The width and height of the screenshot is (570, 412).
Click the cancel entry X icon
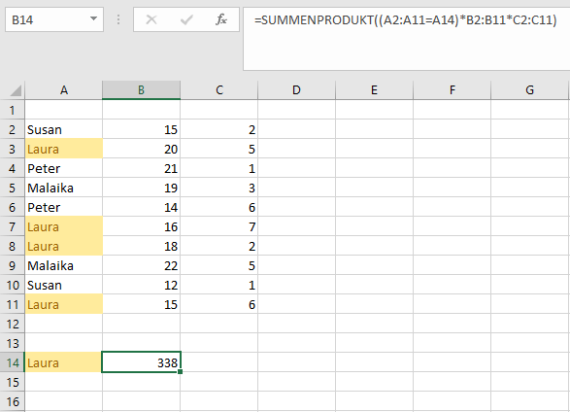[x=151, y=19]
